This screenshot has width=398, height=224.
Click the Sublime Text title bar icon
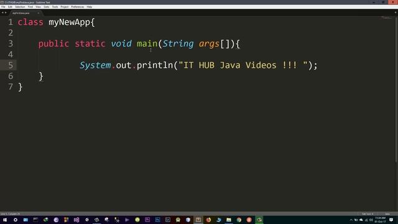coord(2,2)
